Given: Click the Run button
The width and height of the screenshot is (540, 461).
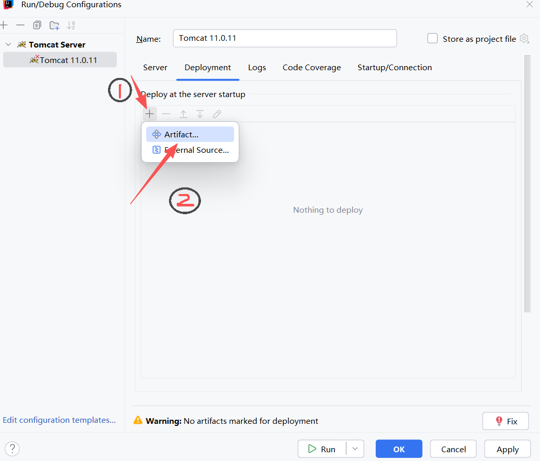Looking at the screenshot, I should [x=322, y=449].
